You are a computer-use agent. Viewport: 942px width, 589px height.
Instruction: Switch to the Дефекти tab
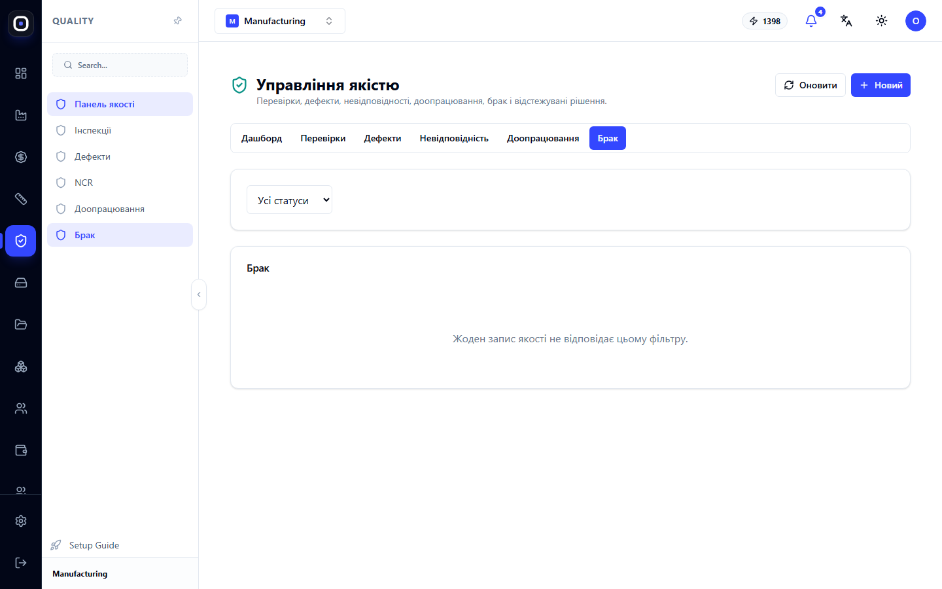pos(383,138)
